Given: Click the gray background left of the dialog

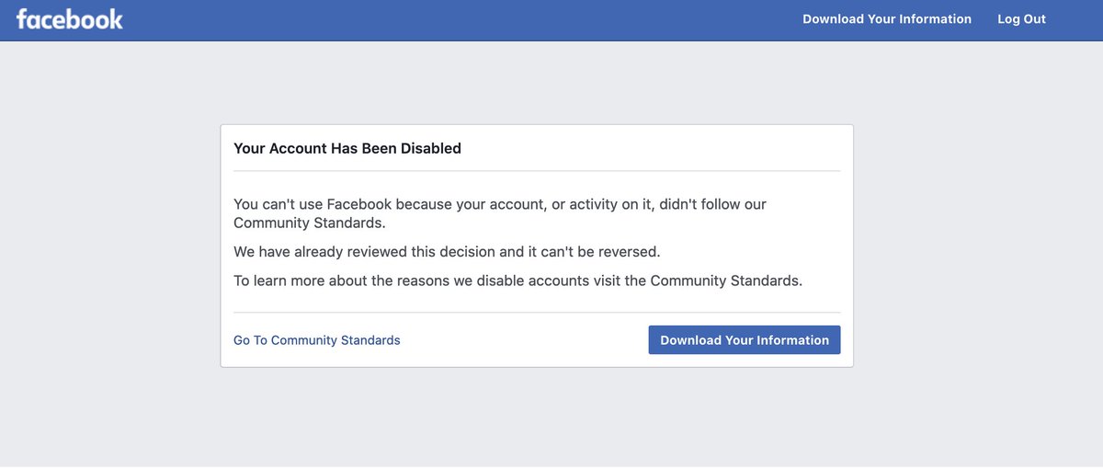Looking at the screenshot, I should (110, 246).
